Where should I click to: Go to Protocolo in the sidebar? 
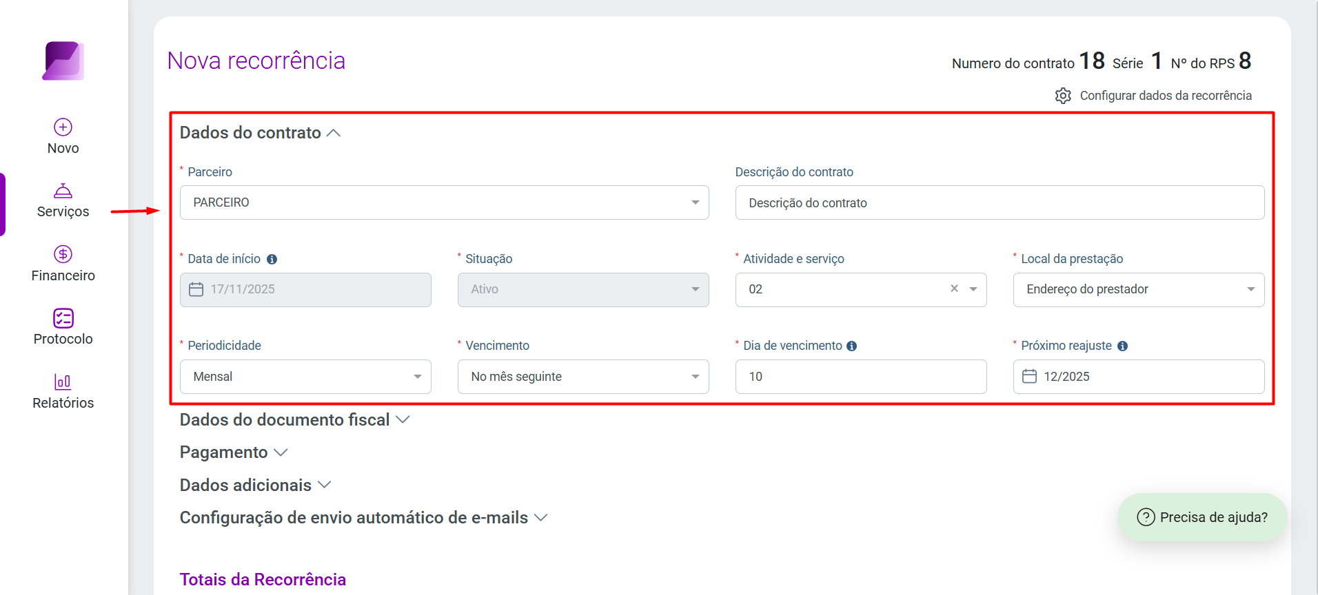pyautogui.click(x=63, y=328)
